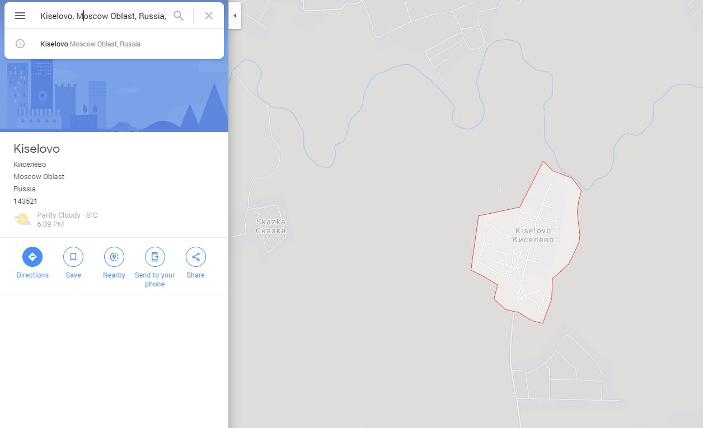Click the Киселёво text in panel

pos(30,164)
